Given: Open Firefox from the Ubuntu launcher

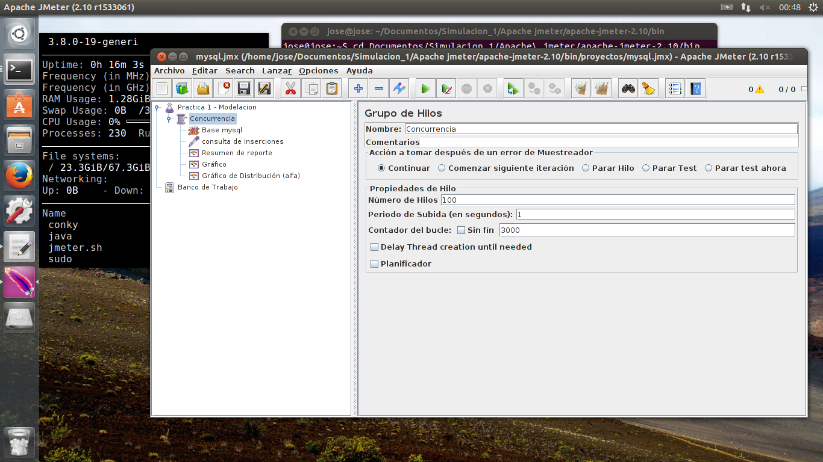Looking at the screenshot, I should 19,176.
